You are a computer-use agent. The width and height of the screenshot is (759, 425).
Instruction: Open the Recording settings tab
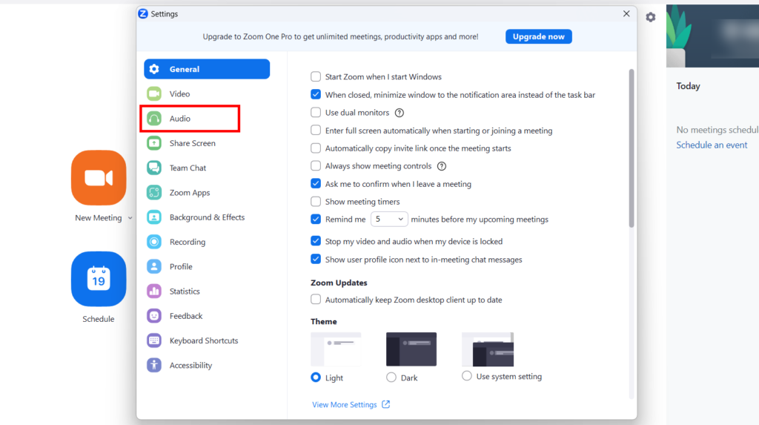(x=207, y=242)
